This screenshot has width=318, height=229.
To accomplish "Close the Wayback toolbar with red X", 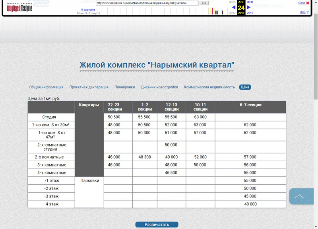I will 307,3.
